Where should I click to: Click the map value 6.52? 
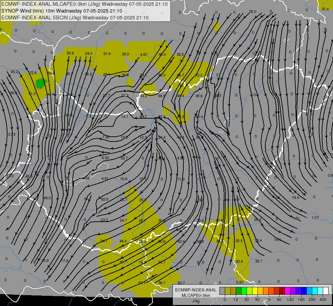(x=105, y=158)
